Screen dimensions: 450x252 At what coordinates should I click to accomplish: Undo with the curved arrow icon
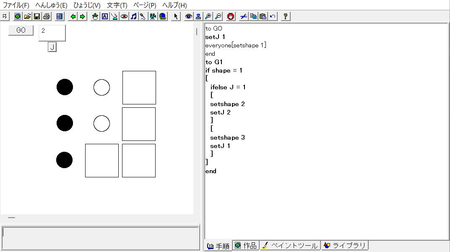[x=273, y=16]
